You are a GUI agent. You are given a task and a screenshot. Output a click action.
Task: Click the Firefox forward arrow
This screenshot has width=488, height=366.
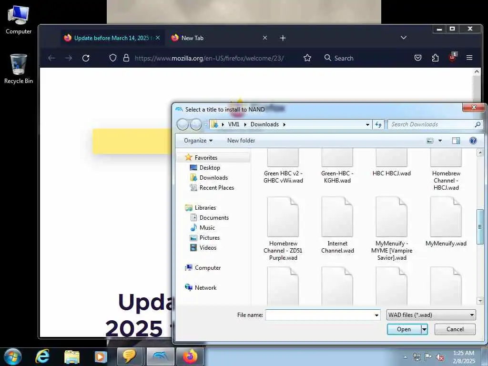tap(69, 58)
